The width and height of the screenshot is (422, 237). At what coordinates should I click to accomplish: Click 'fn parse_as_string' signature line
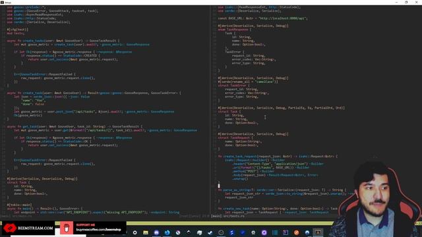click(282, 190)
